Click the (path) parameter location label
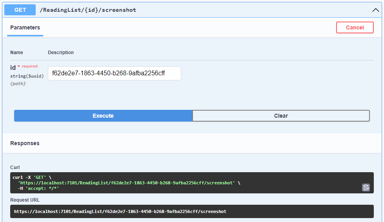 (18, 84)
